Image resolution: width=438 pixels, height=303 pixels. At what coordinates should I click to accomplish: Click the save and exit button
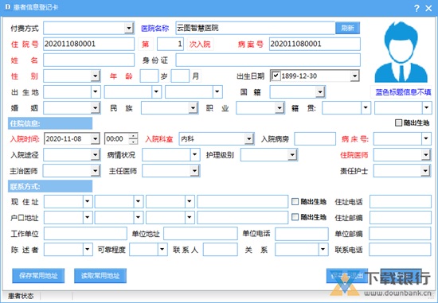(347, 276)
